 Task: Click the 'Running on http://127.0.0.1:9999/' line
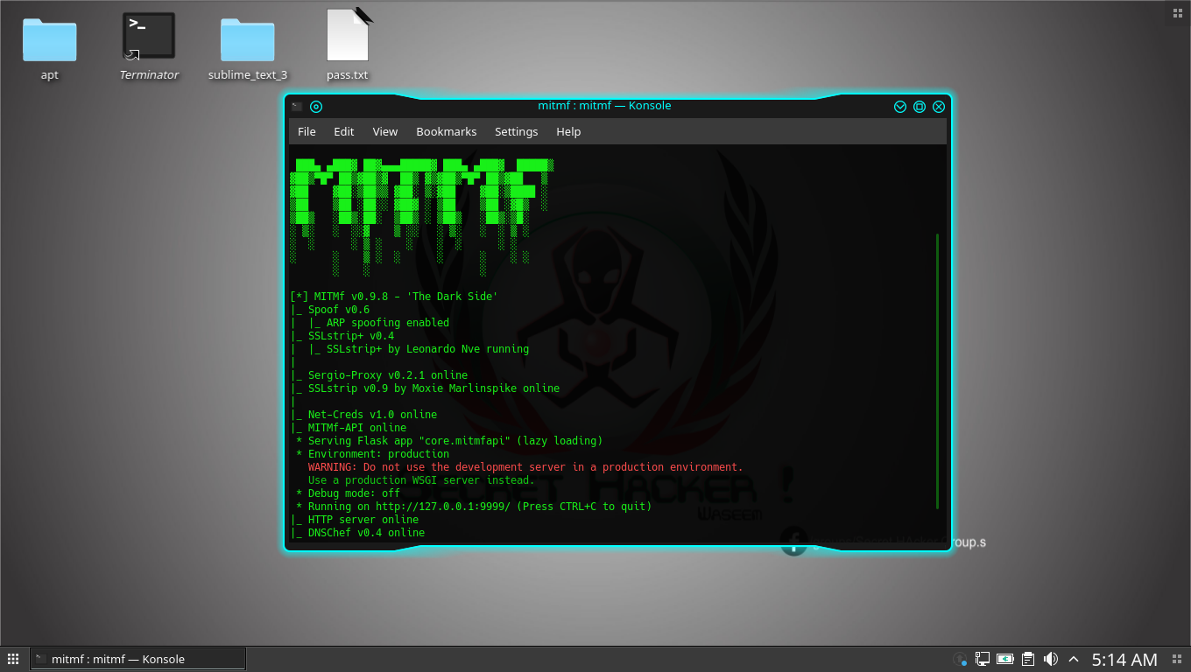(474, 507)
